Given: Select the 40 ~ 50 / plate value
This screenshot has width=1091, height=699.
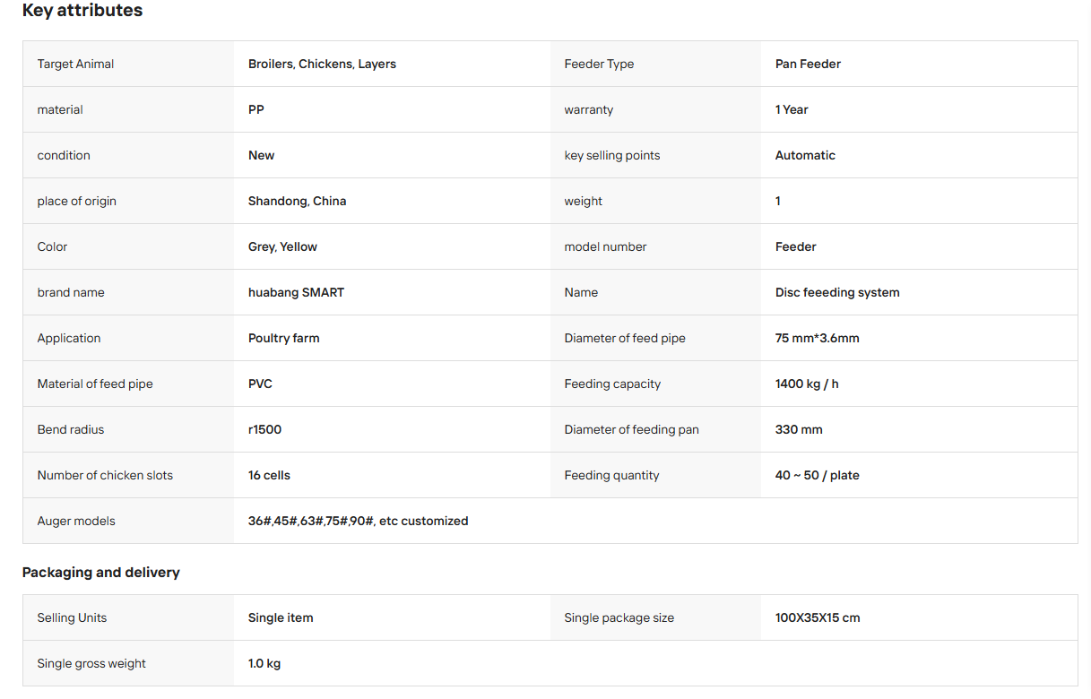Looking at the screenshot, I should point(817,475).
